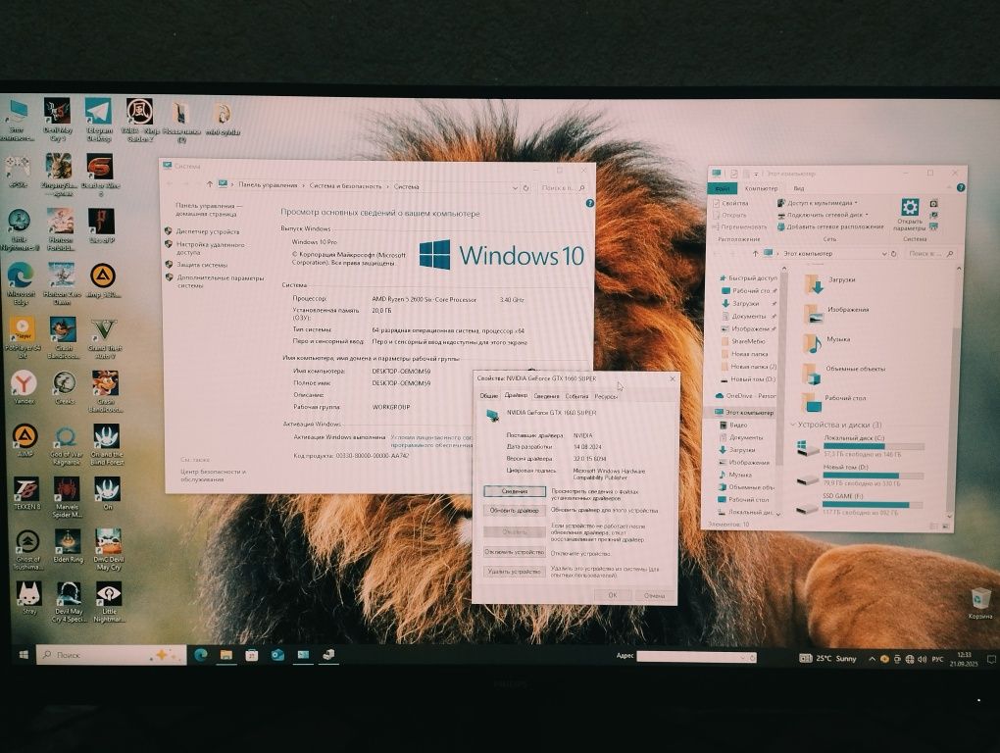Viewport: 1000px width, 753px height.
Task: Select the Ori and the Blind Forest icon
Action: click(x=107, y=445)
